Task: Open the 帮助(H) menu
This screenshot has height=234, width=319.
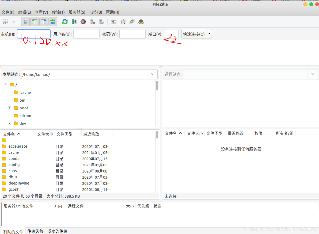Action: [112, 12]
